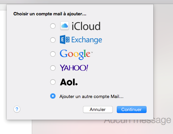This screenshot has width=173, height=134.
Task: Click the iCloud cloud icon
Action: [65, 26]
